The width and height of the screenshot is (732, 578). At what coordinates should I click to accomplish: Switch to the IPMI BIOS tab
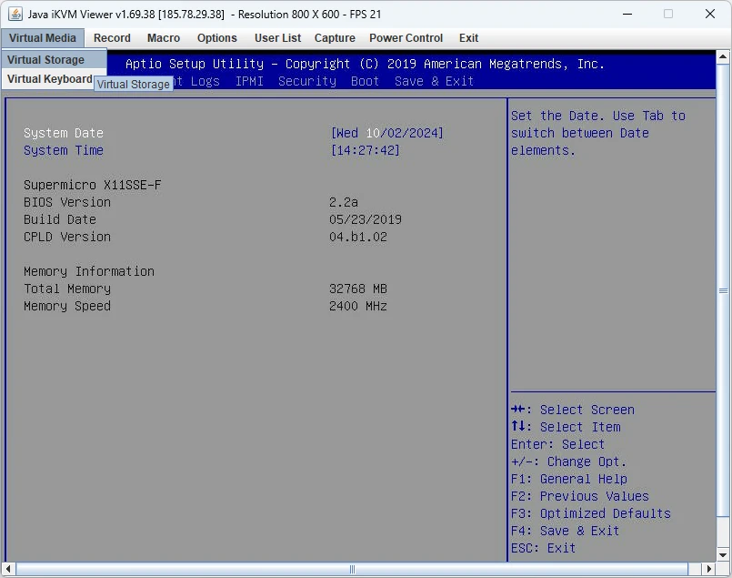(x=249, y=81)
